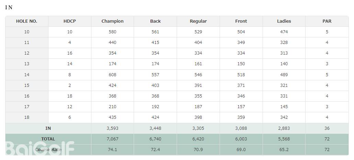Click the HOLE NO. column header
354x160 pixels.
27,21
